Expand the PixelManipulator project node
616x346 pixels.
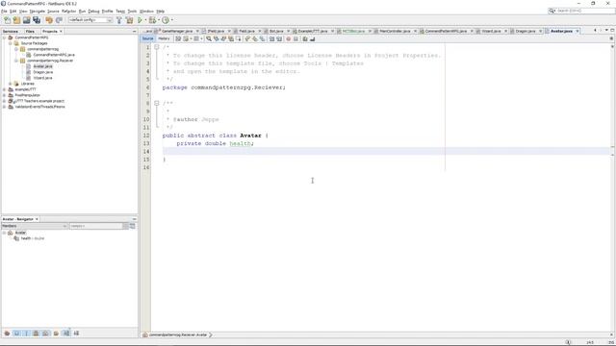tap(5, 95)
